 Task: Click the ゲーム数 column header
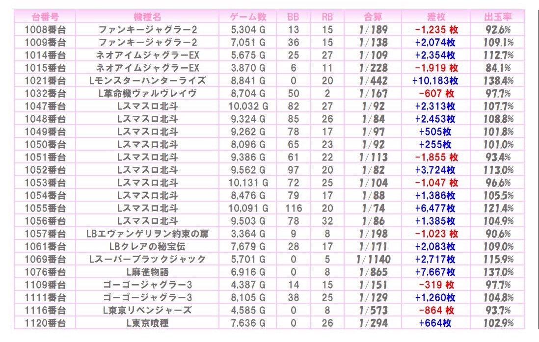click(248, 17)
